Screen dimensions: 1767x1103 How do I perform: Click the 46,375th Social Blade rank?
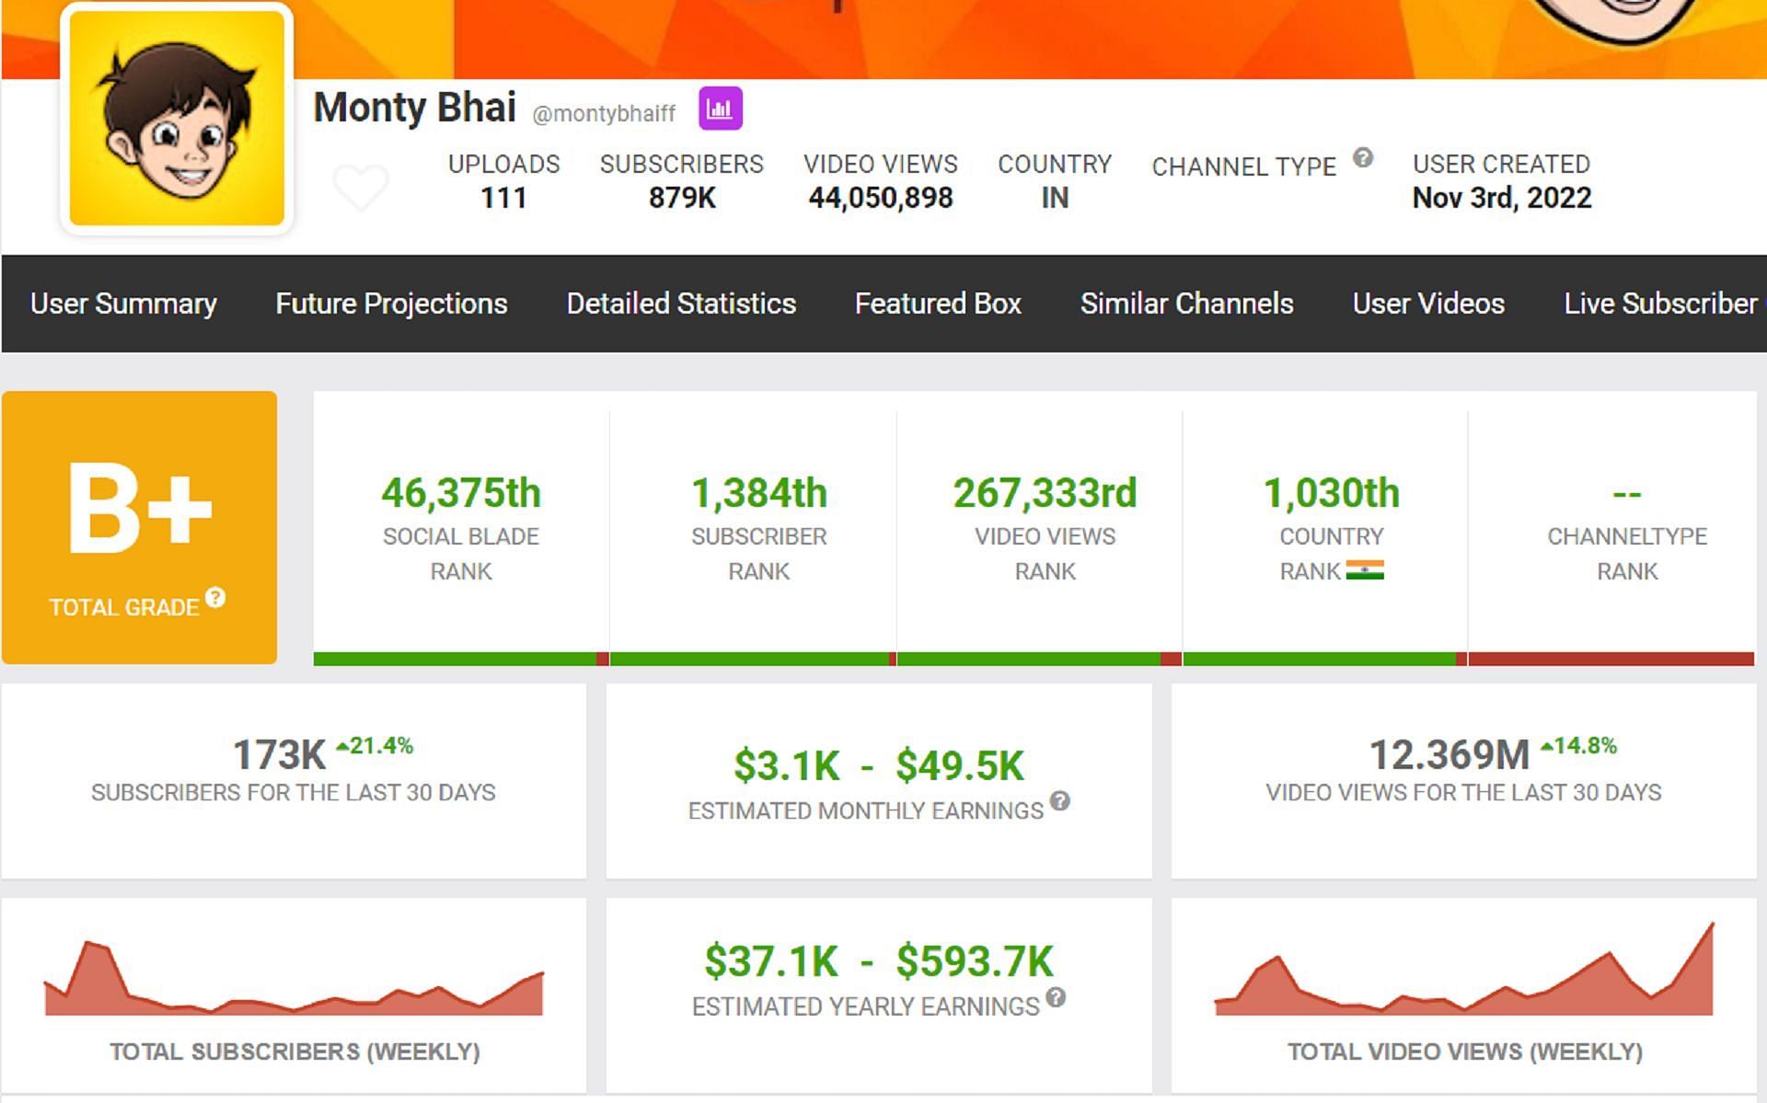pyautogui.click(x=461, y=493)
